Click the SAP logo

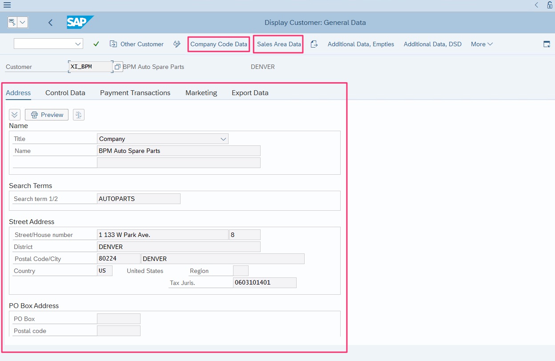pos(80,22)
